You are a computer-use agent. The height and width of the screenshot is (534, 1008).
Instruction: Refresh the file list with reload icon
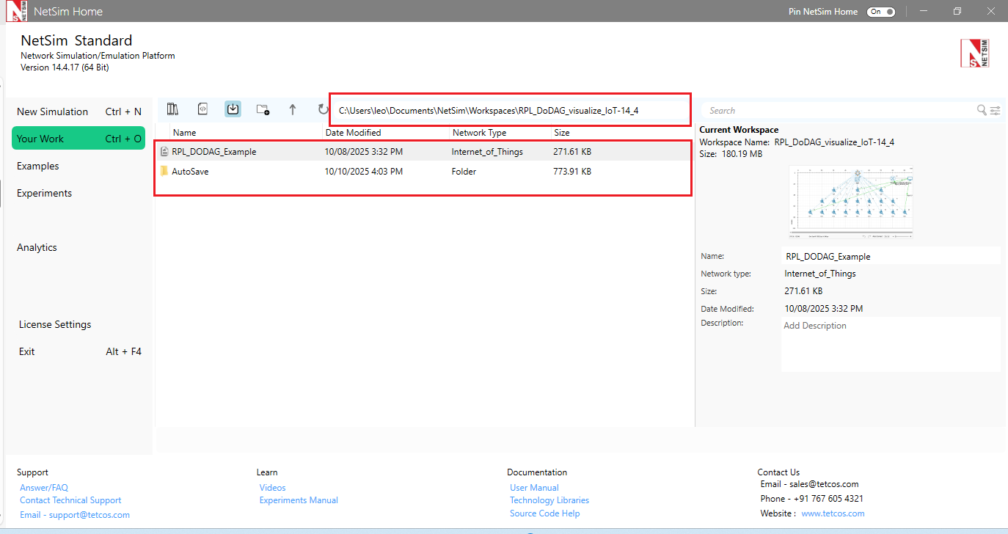tap(323, 109)
